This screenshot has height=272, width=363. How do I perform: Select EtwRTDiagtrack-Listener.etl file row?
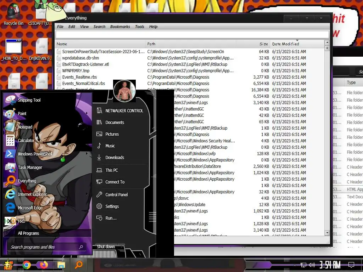pyautogui.click(x=190, y=64)
